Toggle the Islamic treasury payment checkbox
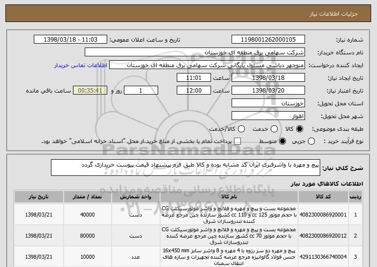 click(x=238, y=142)
